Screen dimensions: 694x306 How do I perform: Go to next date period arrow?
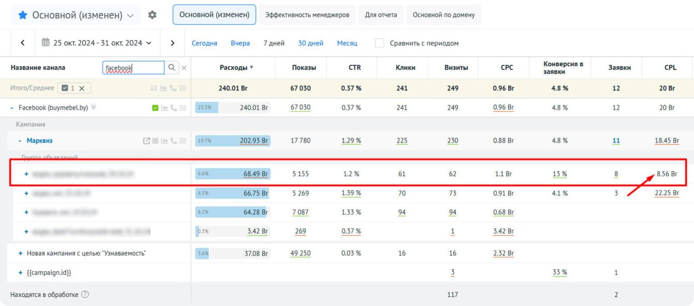click(x=172, y=43)
